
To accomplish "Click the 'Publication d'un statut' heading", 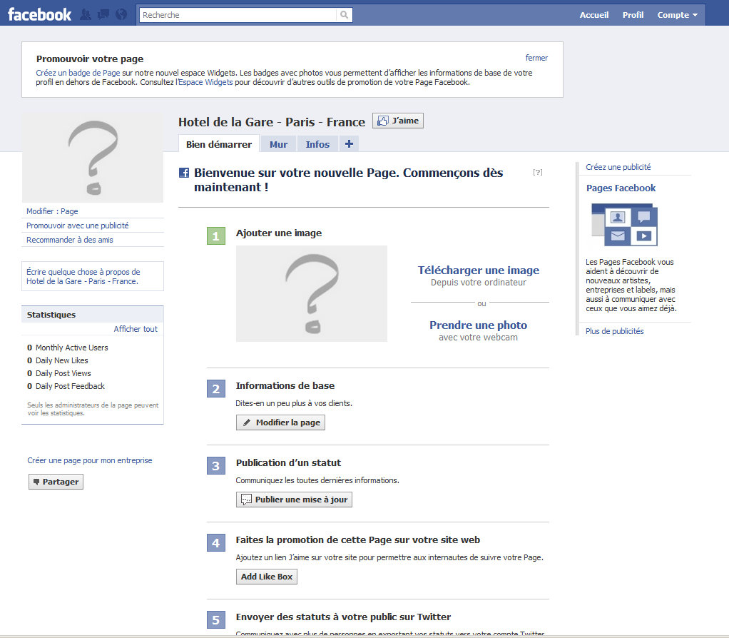I will click(288, 462).
